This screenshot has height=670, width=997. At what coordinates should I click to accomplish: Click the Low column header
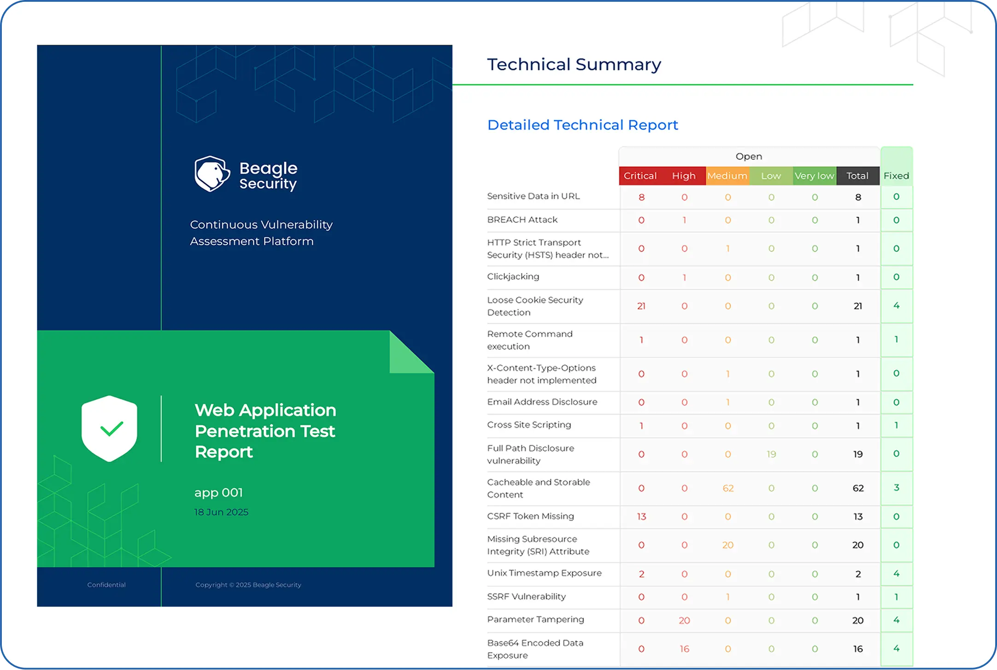(771, 176)
